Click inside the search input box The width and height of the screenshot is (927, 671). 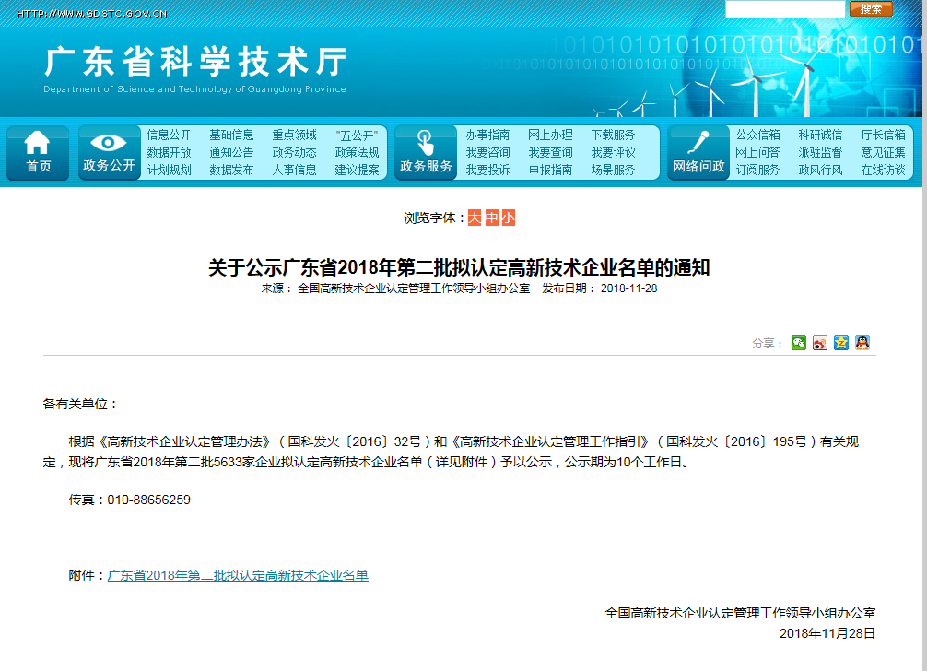[785, 8]
